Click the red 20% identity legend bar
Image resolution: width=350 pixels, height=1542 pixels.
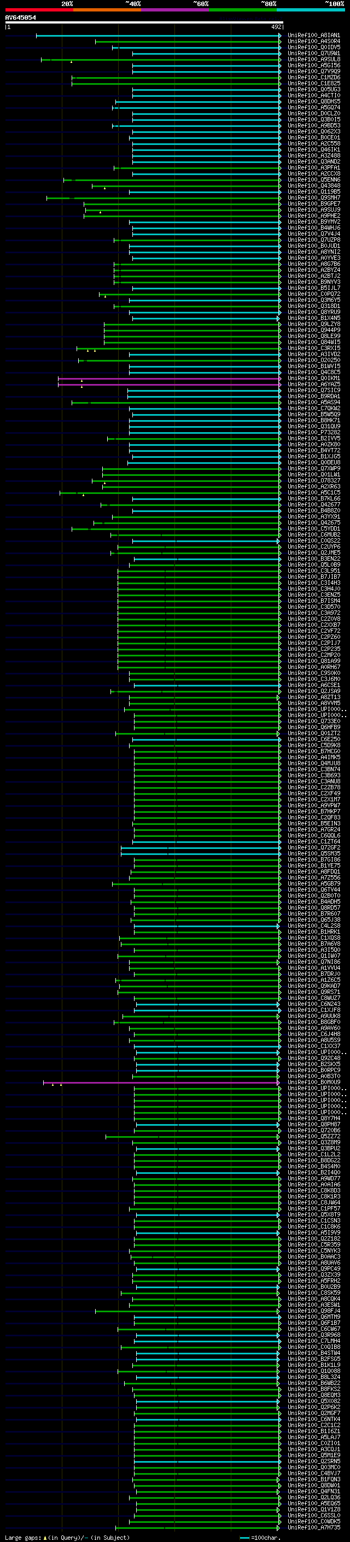coord(39,10)
